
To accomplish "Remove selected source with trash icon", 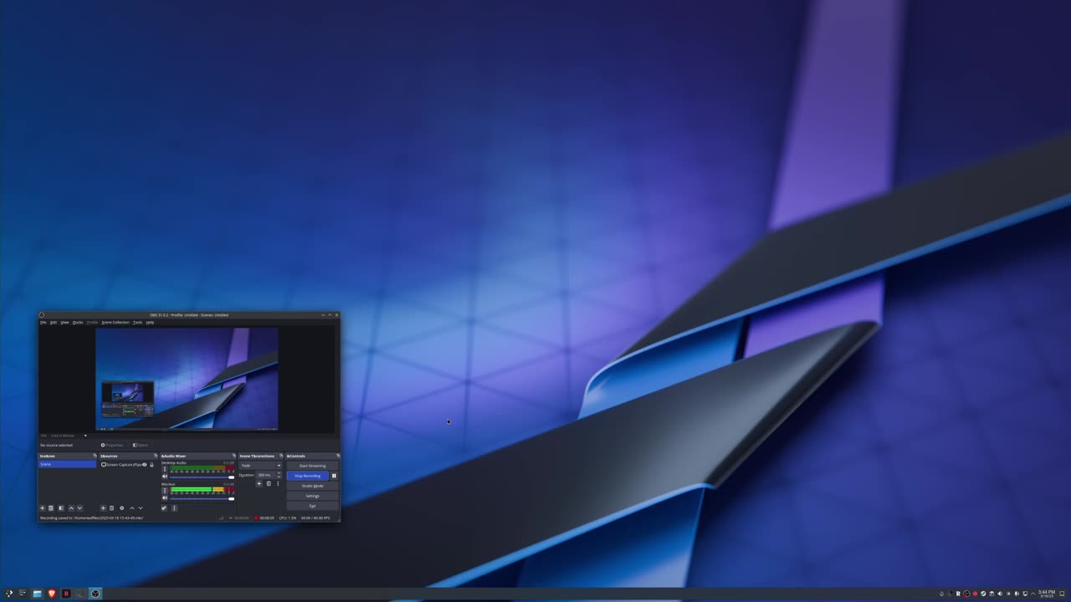I will click(x=112, y=508).
